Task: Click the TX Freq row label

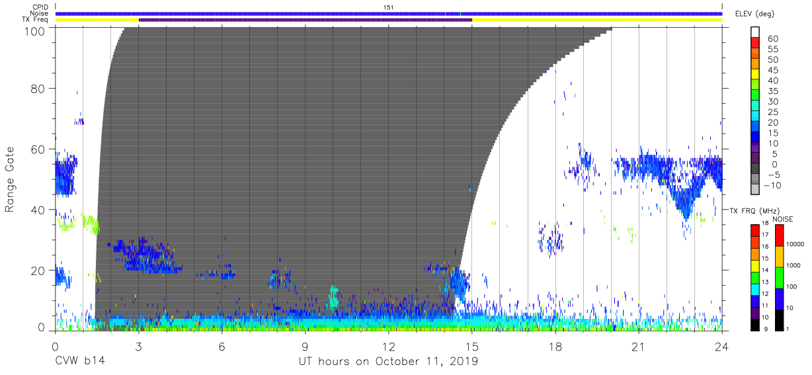Action: coord(35,19)
